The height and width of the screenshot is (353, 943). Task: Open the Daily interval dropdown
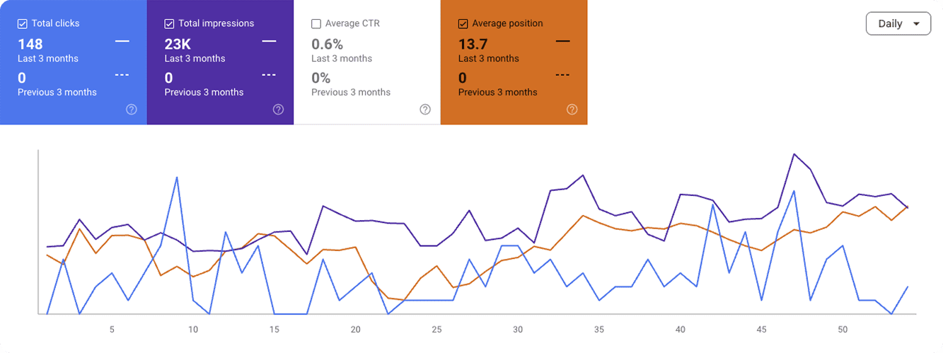point(898,23)
